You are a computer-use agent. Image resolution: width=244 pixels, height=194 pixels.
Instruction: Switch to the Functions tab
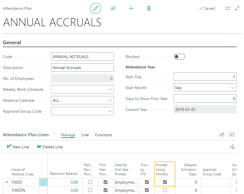pos(103,135)
